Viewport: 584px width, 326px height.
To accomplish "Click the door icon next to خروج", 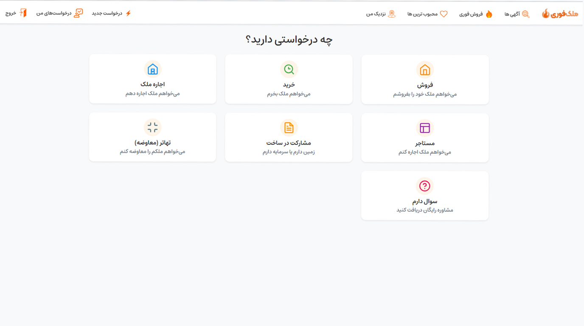I will point(24,13).
